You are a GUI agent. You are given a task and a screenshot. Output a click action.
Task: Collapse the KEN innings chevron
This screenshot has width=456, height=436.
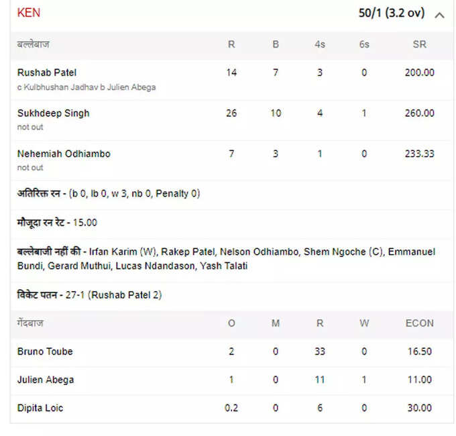pyautogui.click(x=439, y=15)
